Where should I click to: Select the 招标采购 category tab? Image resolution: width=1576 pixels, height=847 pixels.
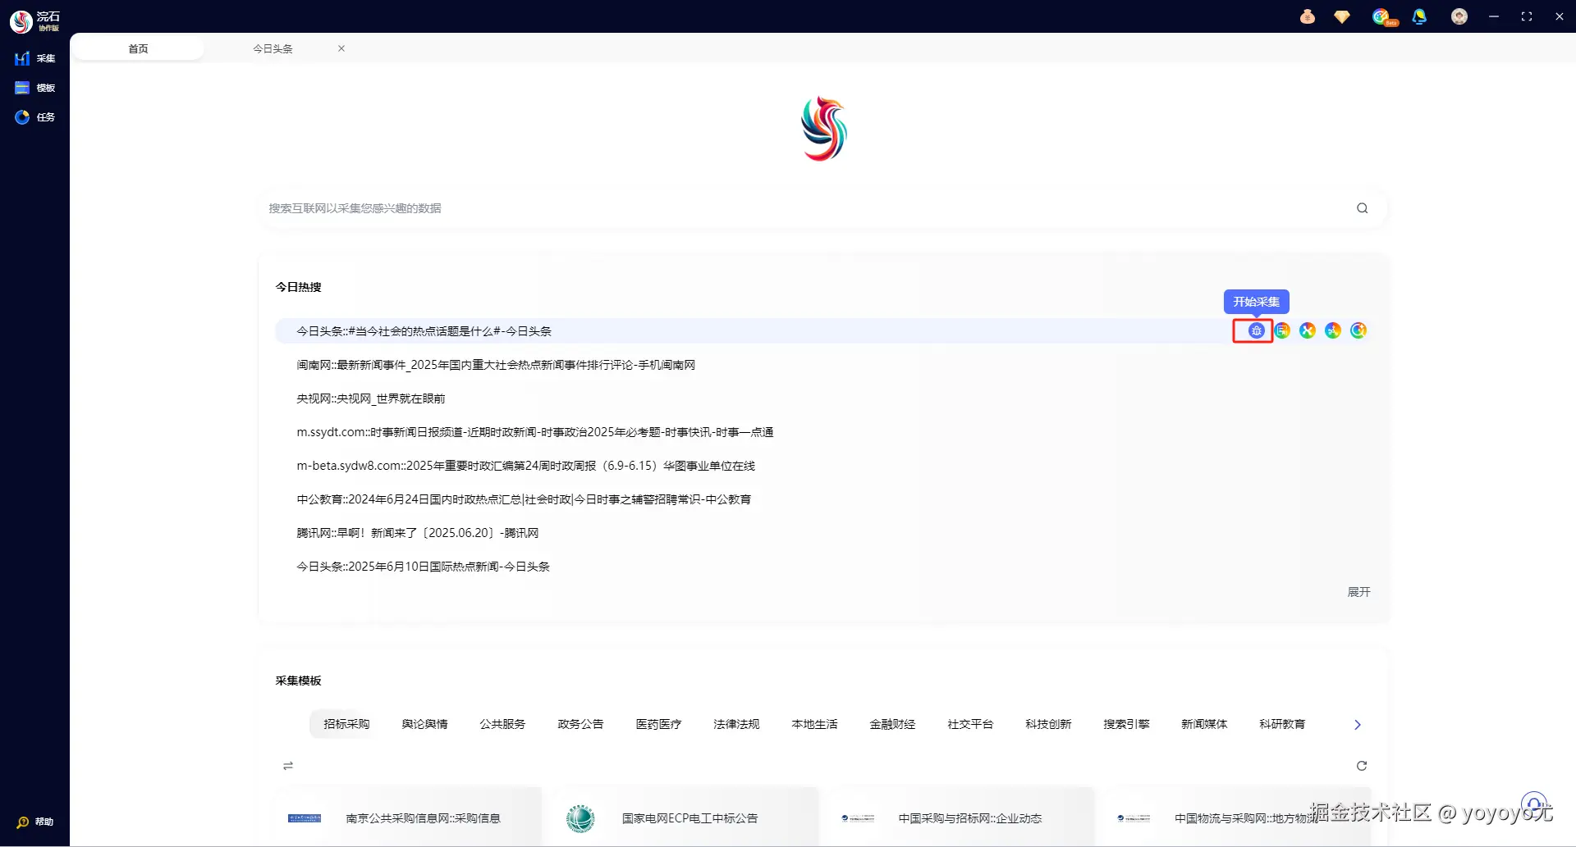click(x=346, y=724)
